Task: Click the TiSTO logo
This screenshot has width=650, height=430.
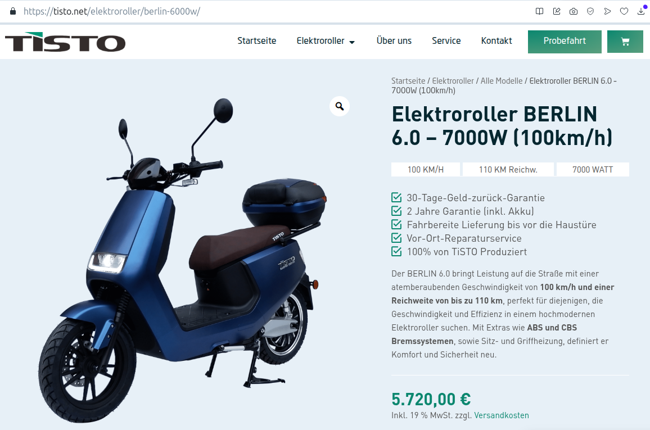Action: point(65,42)
